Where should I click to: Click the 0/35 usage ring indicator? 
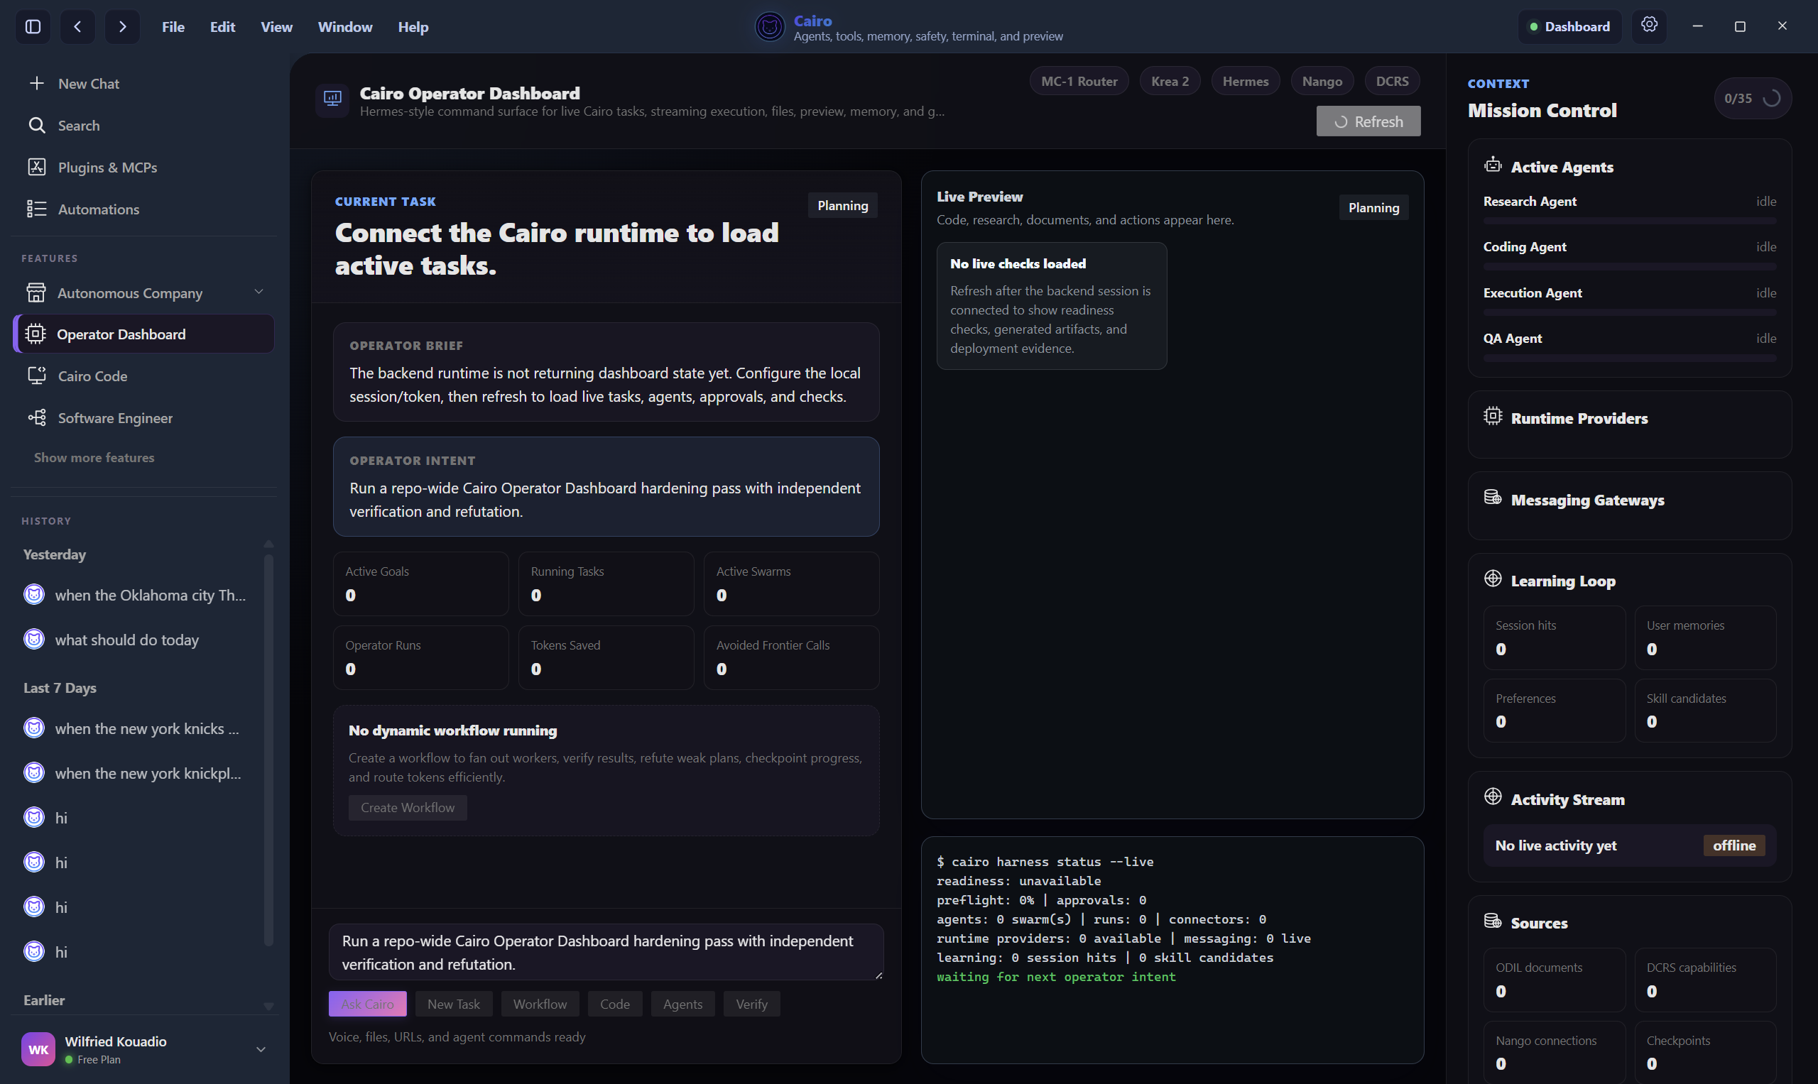pyautogui.click(x=1752, y=98)
